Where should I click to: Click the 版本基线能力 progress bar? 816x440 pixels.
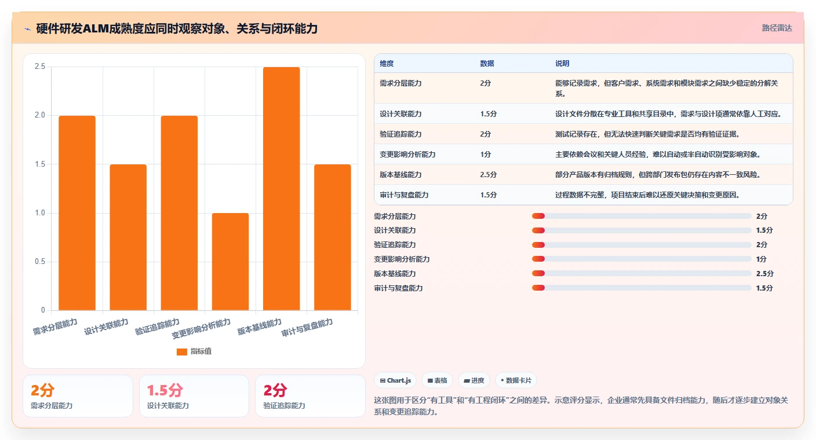click(x=642, y=273)
